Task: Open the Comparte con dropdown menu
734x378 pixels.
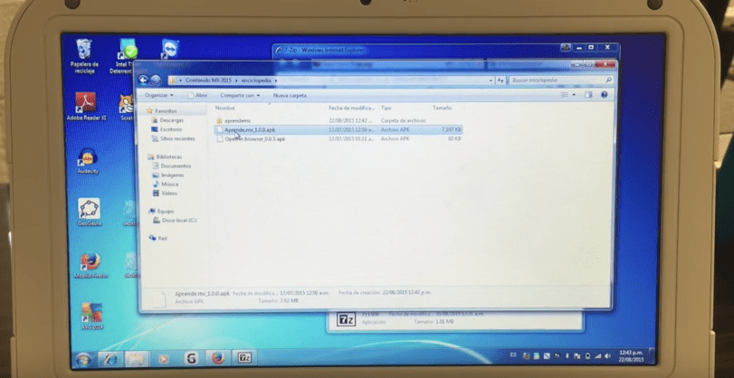Action: pyautogui.click(x=240, y=96)
